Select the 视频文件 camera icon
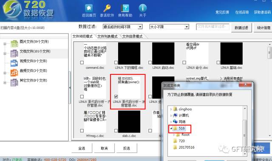 pos(14,63)
